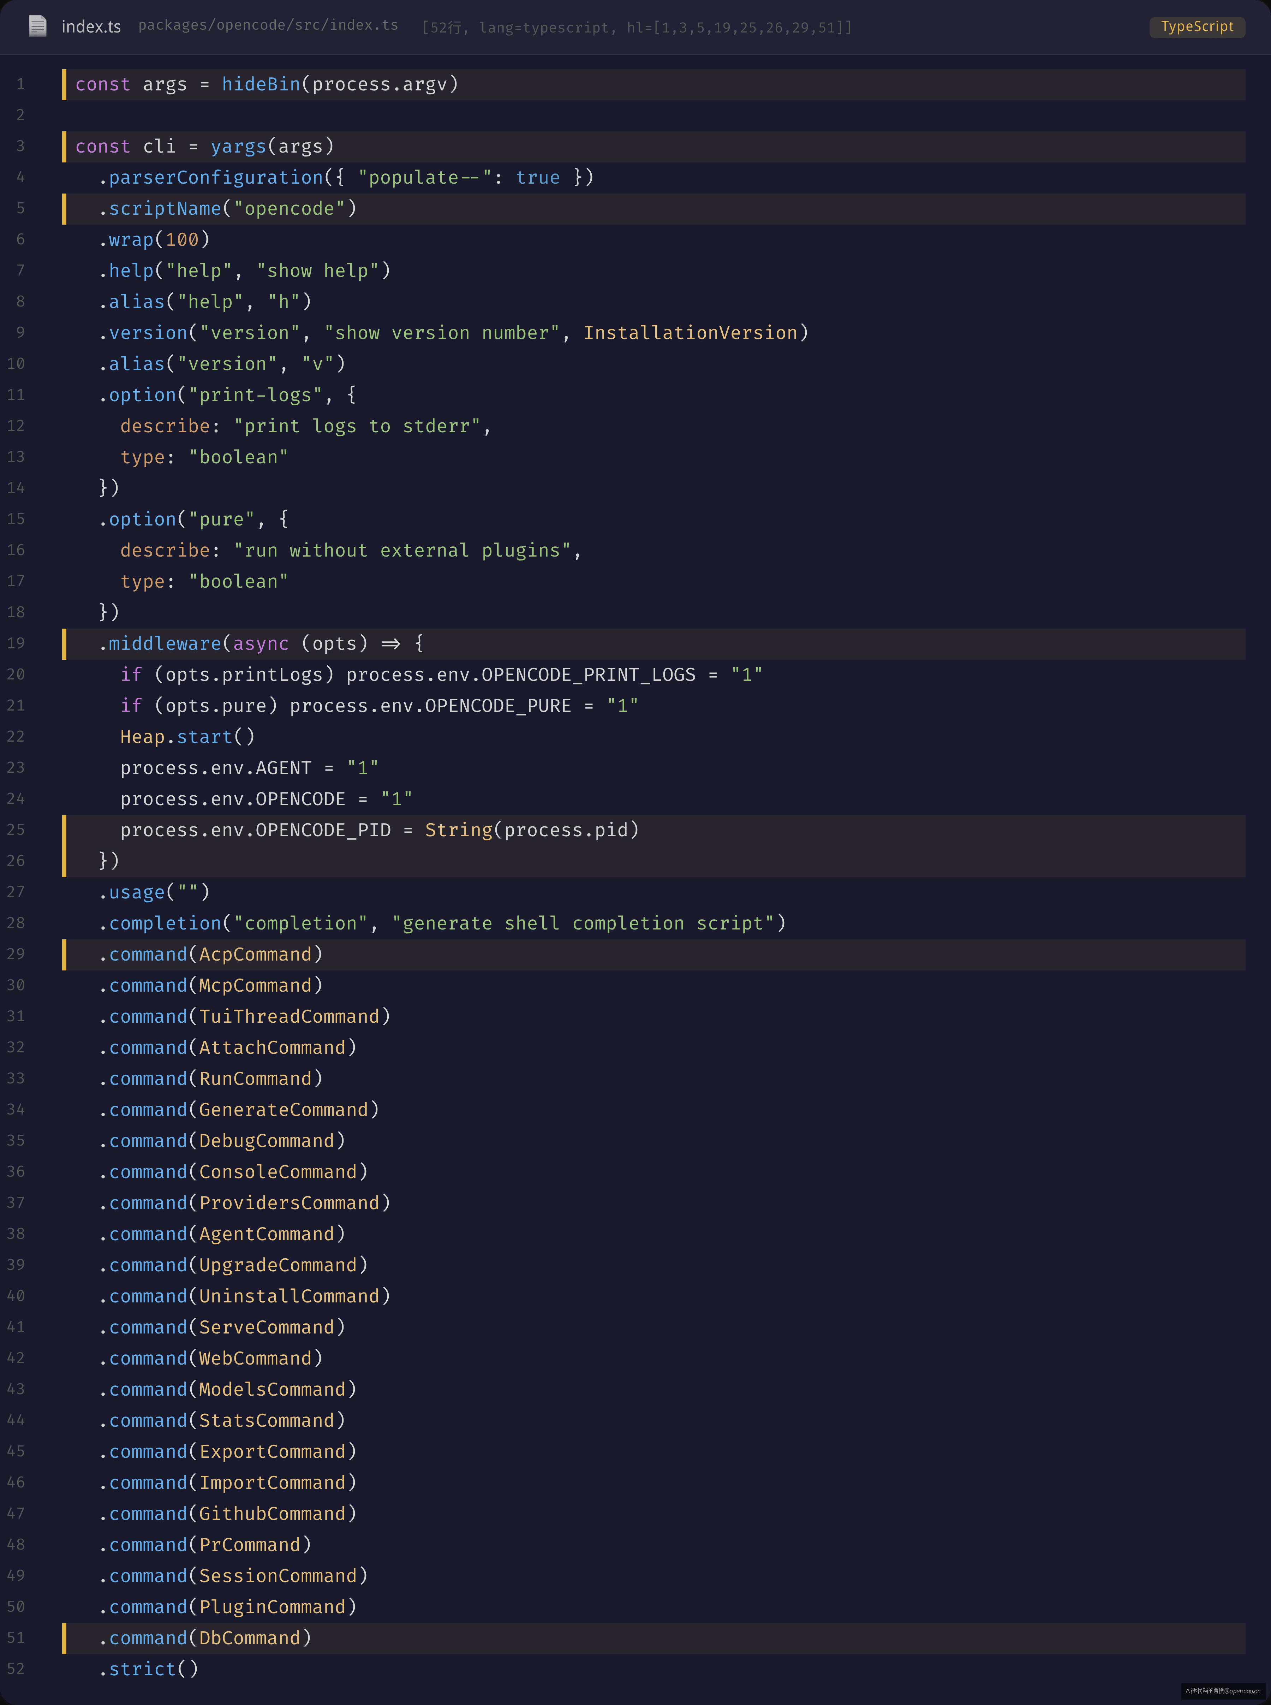Click Heap.start() on line 22

point(188,737)
